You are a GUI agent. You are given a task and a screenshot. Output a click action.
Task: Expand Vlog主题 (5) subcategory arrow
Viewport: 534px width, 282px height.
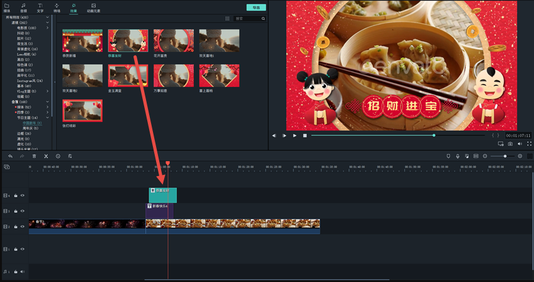point(48,91)
